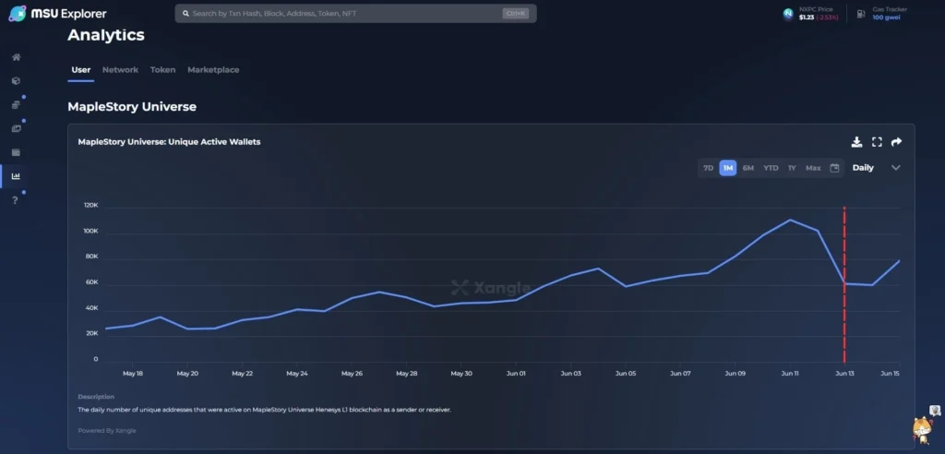
Task: Go to Home via sidebar house icon
Action: pyautogui.click(x=17, y=57)
